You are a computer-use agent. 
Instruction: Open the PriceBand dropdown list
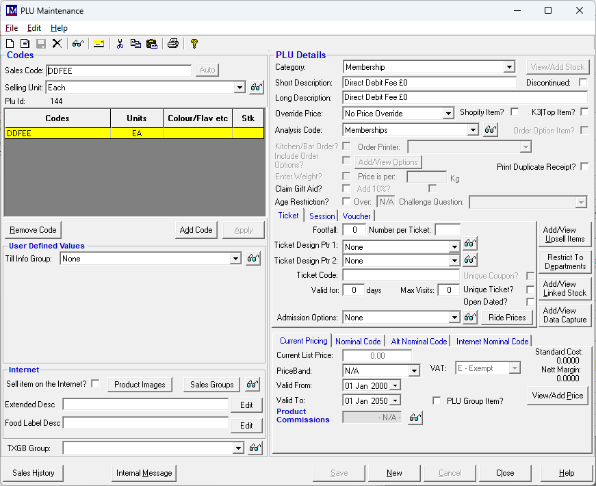414,371
